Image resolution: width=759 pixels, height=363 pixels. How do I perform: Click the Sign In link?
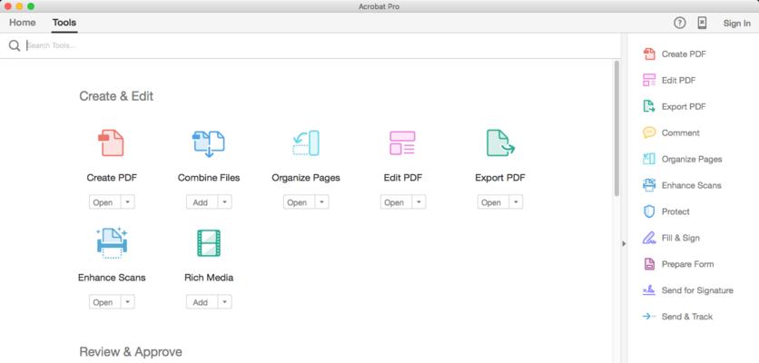click(x=736, y=24)
